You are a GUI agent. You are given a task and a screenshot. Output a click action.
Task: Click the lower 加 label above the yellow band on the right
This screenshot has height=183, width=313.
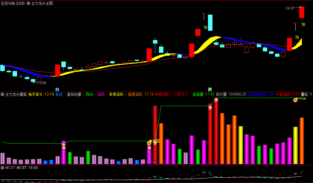297,37
